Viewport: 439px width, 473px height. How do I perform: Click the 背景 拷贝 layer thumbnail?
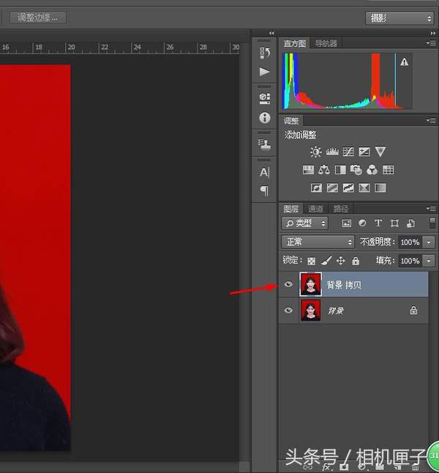click(310, 284)
